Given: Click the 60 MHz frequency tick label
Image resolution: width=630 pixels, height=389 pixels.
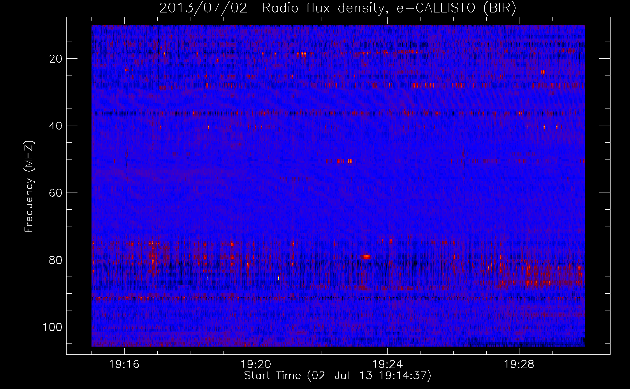Looking at the screenshot, I should coord(56,193).
